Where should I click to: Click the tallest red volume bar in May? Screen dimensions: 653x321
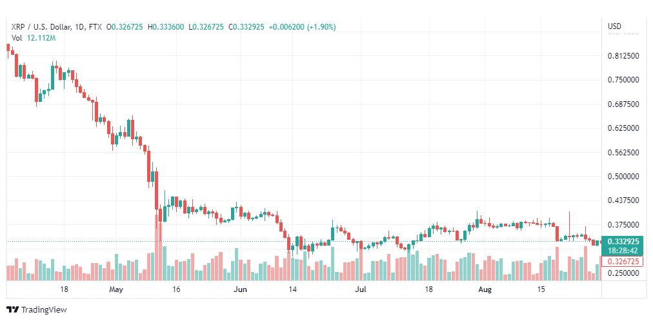[x=158, y=248]
